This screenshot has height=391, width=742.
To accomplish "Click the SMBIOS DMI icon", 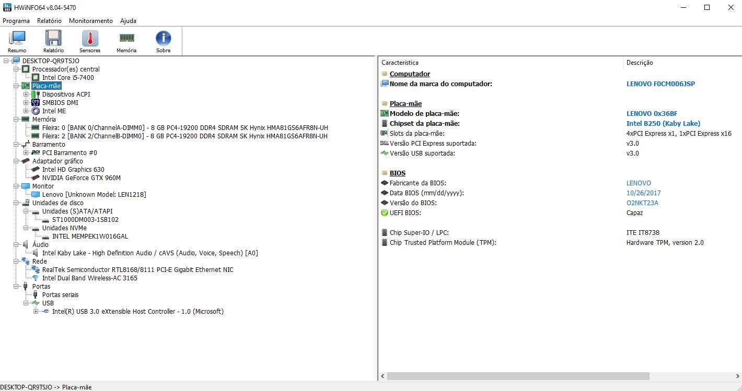I will point(36,103).
